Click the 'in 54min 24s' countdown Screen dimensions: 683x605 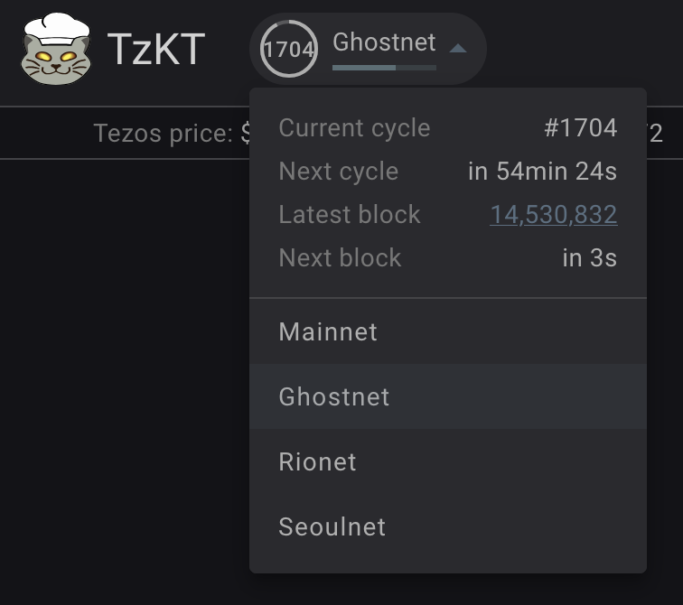click(542, 172)
